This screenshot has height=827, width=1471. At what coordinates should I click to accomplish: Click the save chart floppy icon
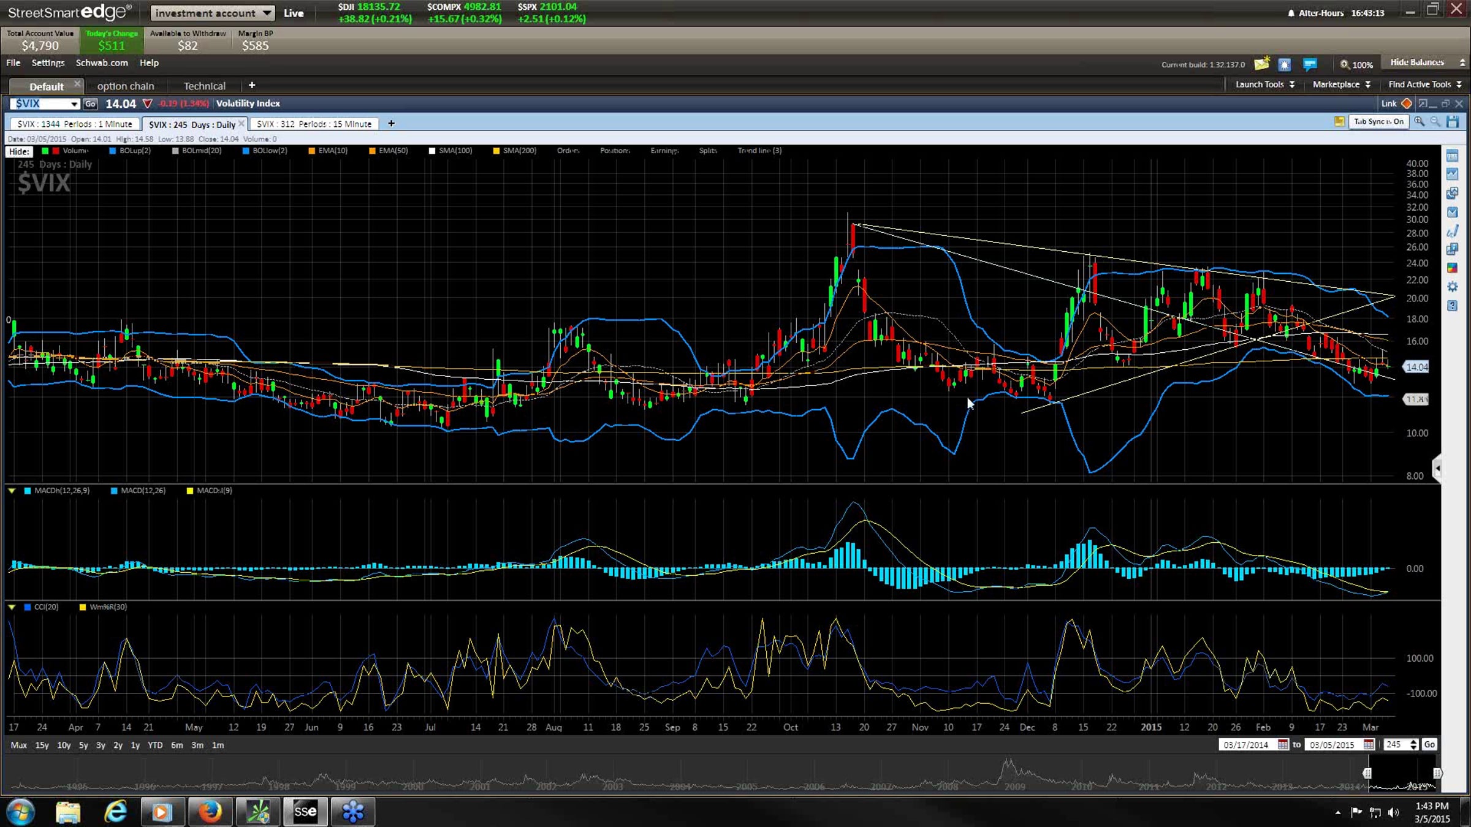click(x=1453, y=122)
